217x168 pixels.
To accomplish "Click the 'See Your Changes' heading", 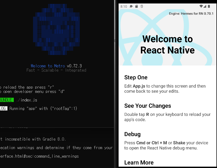I will 147,106.
